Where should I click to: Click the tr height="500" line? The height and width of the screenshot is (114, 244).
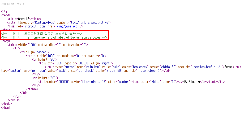point(45,78)
